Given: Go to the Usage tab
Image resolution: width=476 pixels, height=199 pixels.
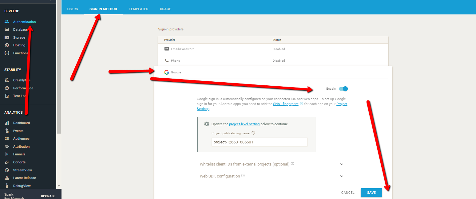Looking at the screenshot, I should point(165,9).
